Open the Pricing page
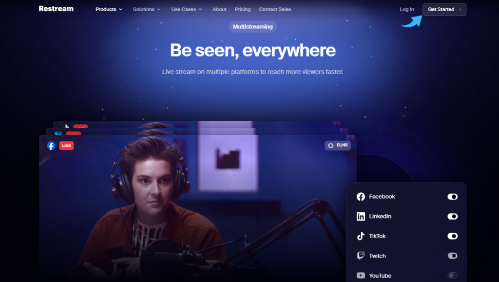The height and width of the screenshot is (282, 499). pyautogui.click(x=242, y=9)
